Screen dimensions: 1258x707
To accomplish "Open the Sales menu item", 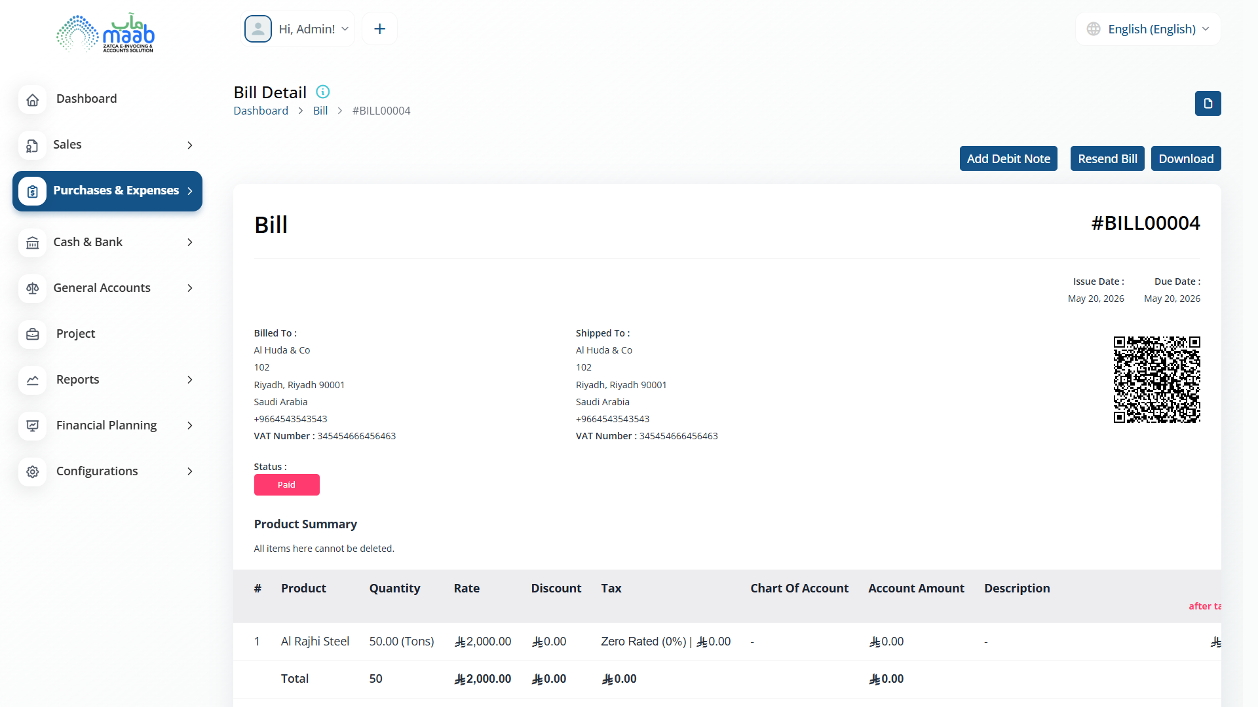I will tap(67, 144).
